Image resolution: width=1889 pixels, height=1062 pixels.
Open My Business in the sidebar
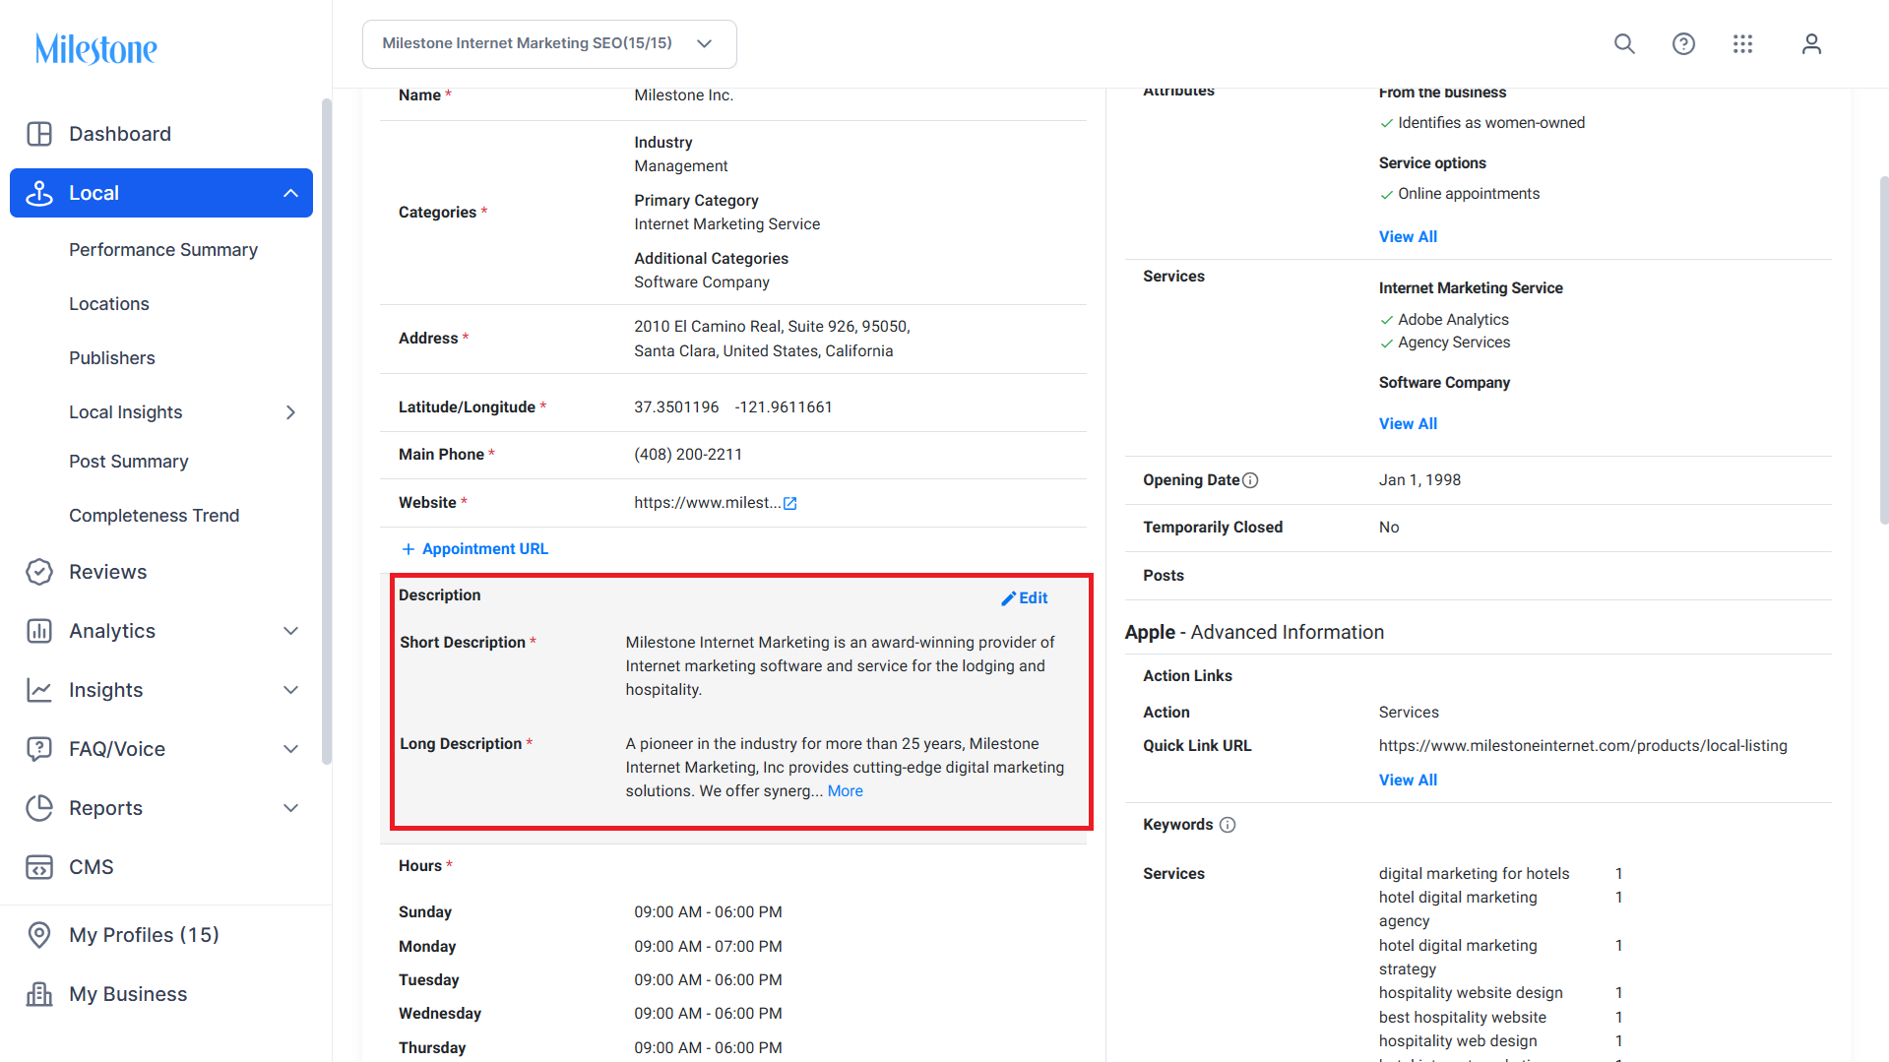(x=128, y=994)
